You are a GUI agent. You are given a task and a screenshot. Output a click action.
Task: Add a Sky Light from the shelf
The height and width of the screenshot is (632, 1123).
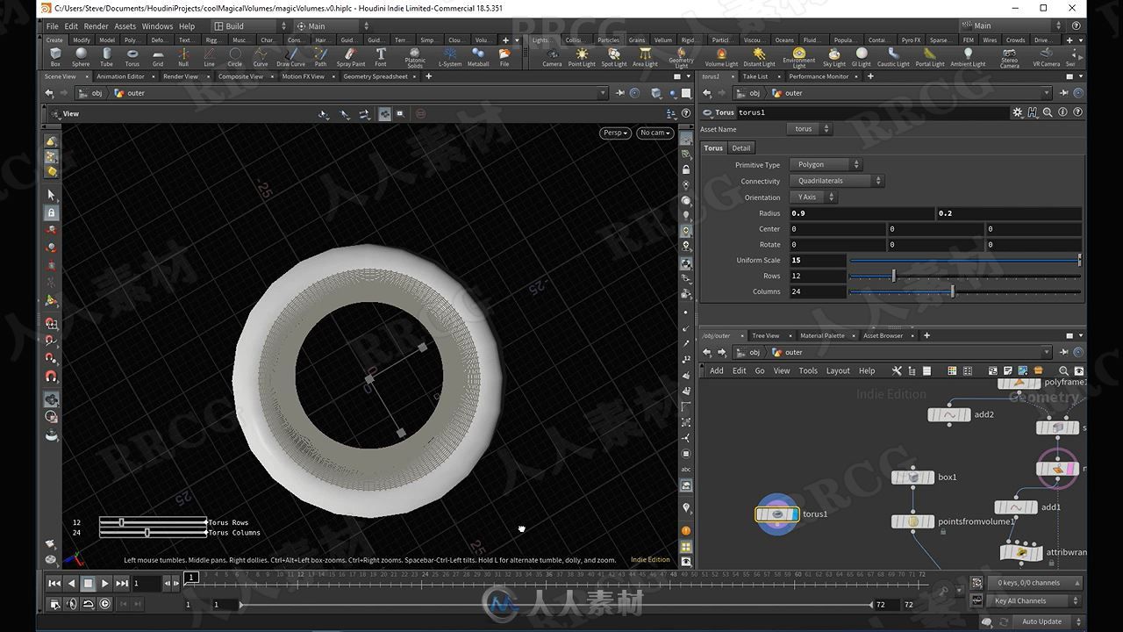coord(834,57)
